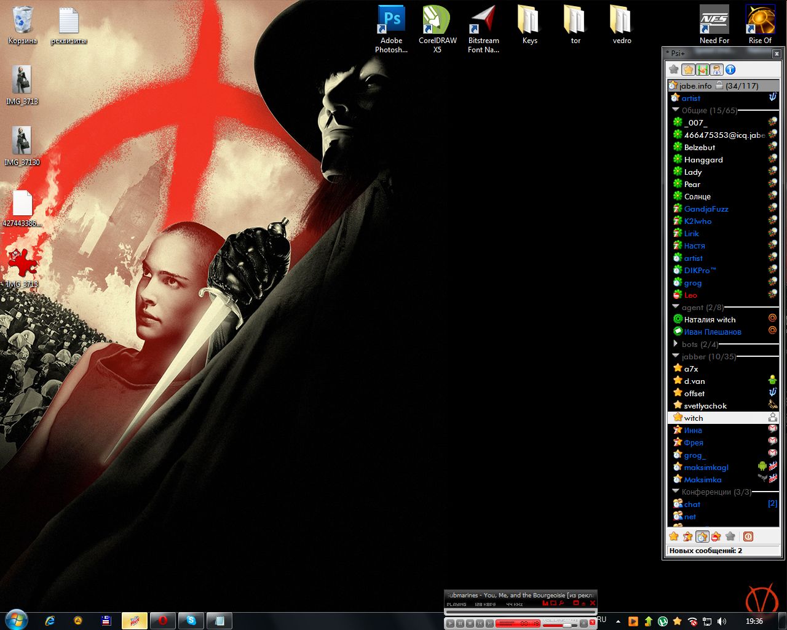Open the Rise Of shortcut icon
This screenshot has height=630, width=787.
click(x=761, y=25)
